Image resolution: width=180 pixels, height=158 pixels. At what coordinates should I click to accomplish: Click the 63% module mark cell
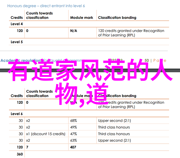(73, 141)
